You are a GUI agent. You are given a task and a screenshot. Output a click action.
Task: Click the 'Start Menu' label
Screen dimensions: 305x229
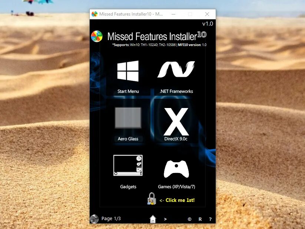[x=128, y=91]
